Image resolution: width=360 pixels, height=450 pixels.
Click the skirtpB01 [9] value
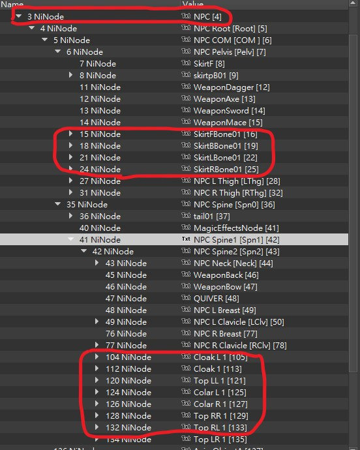coord(216,76)
